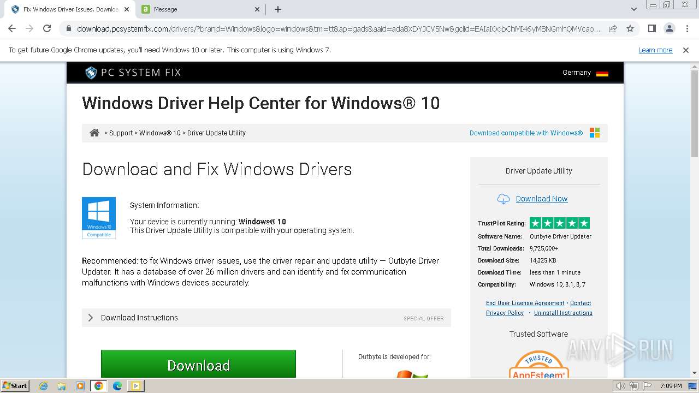Launch Internet Explorer from taskbar
Screen dimensions: 699x393
click(x=44, y=386)
